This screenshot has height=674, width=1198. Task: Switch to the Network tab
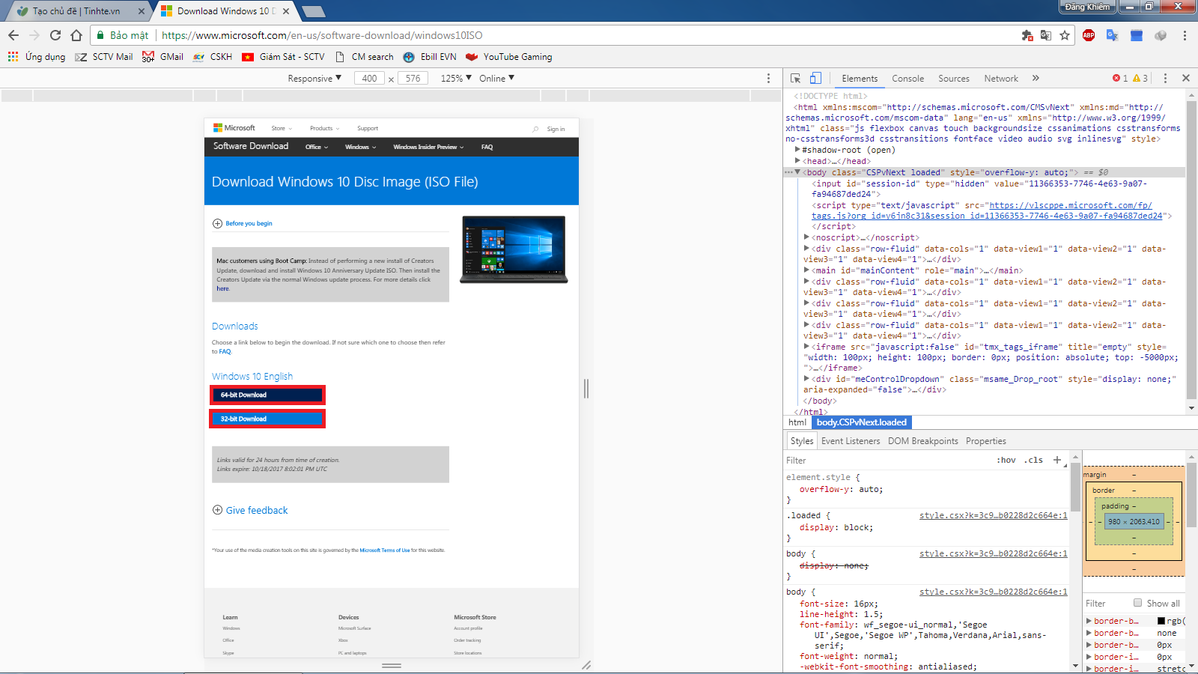pyautogui.click(x=1001, y=79)
